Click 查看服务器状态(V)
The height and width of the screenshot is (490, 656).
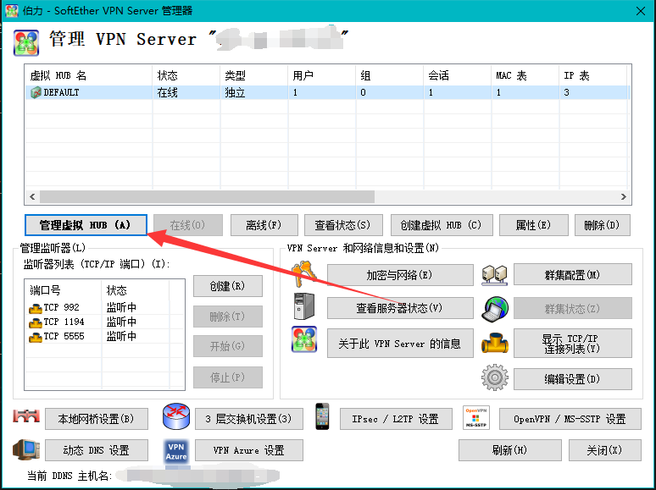[400, 308]
